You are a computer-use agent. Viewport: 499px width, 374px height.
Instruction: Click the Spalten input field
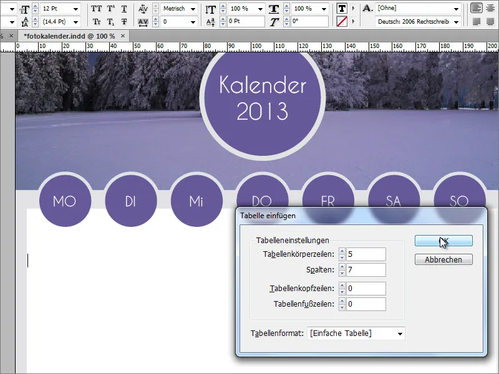pos(366,270)
